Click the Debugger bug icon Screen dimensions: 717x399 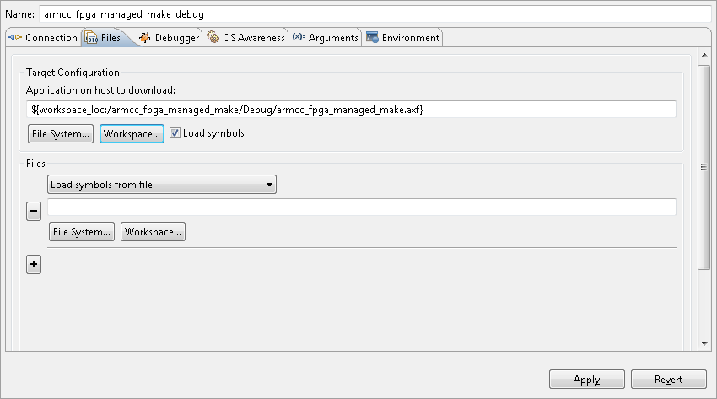coord(145,37)
